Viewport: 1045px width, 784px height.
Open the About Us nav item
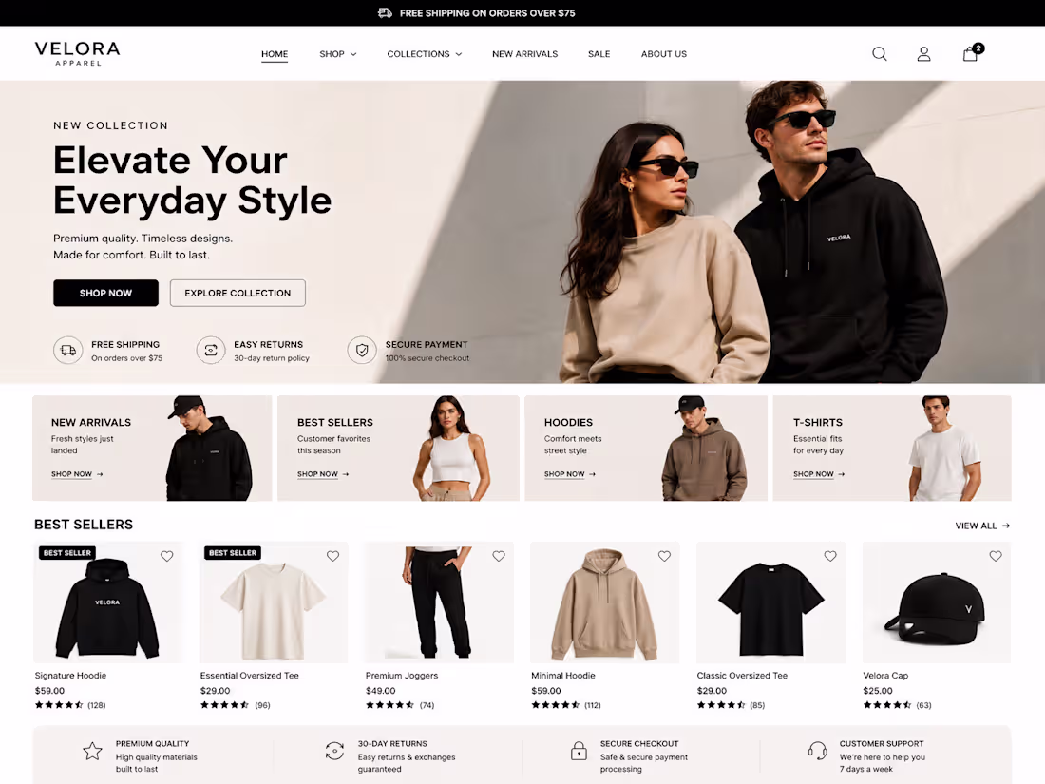click(x=664, y=54)
